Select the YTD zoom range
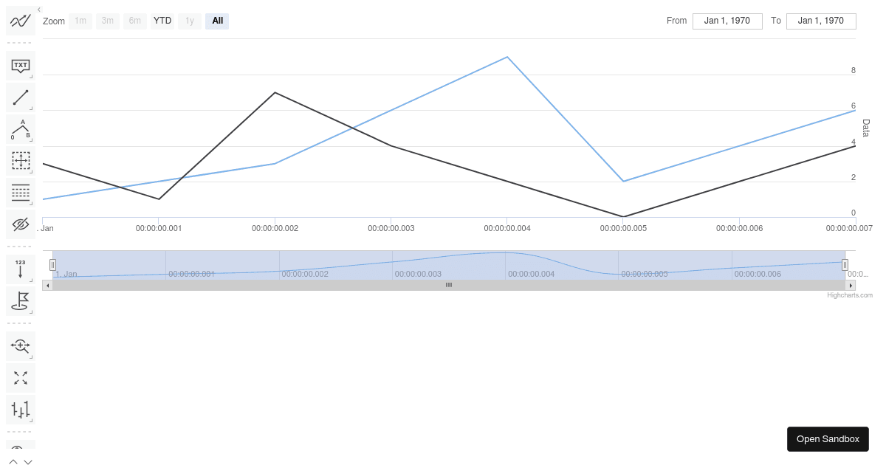Image resolution: width=886 pixels, height=465 pixels. pyautogui.click(x=162, y=21)
